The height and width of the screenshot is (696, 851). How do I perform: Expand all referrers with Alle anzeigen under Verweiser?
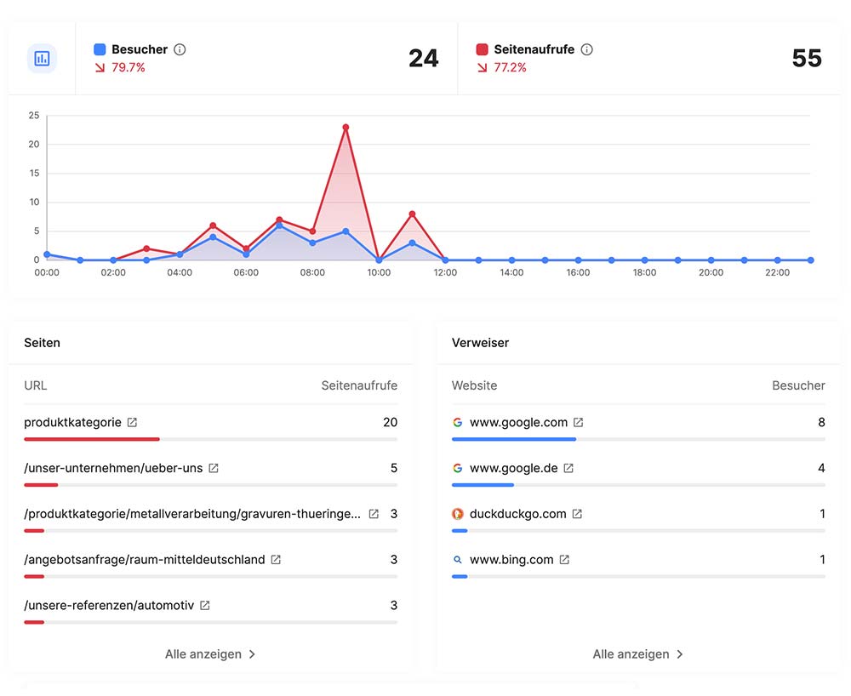point(638,654)
